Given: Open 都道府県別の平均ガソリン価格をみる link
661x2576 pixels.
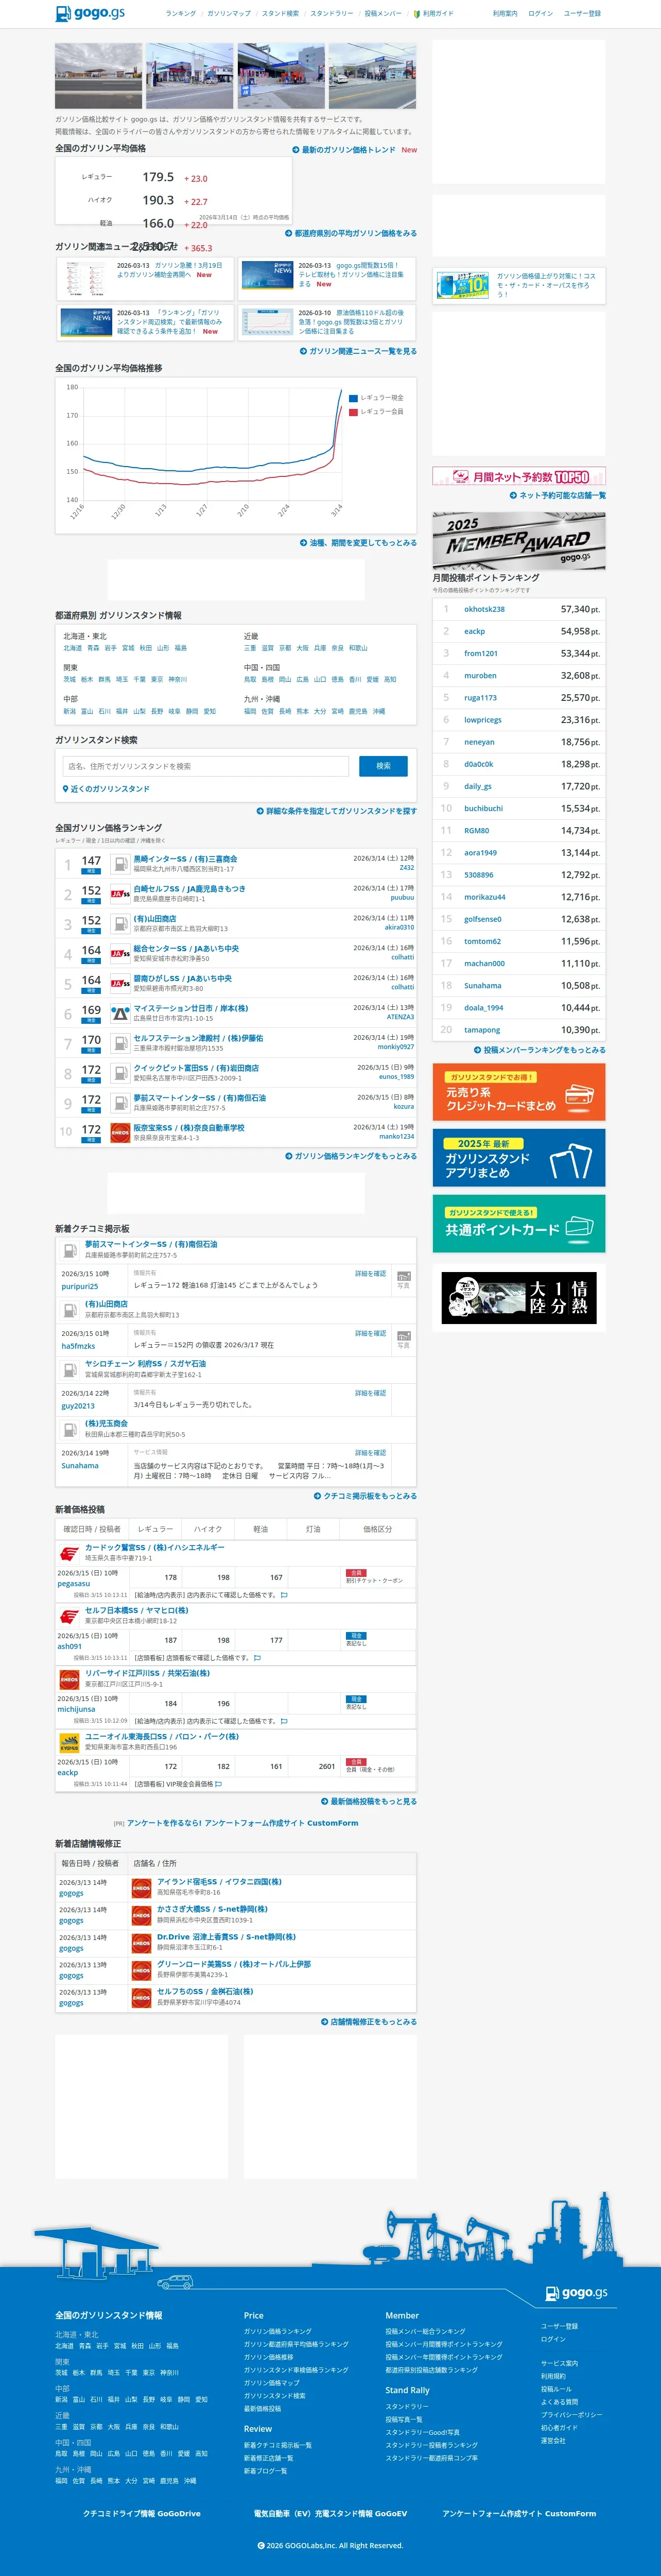Looking at the screenshot, I should click(x=351, y=233).
